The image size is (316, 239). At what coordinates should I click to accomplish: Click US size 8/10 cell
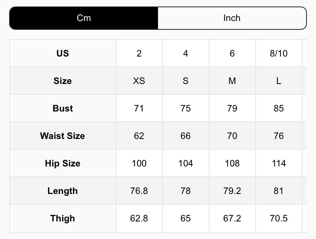click(279, 53)
